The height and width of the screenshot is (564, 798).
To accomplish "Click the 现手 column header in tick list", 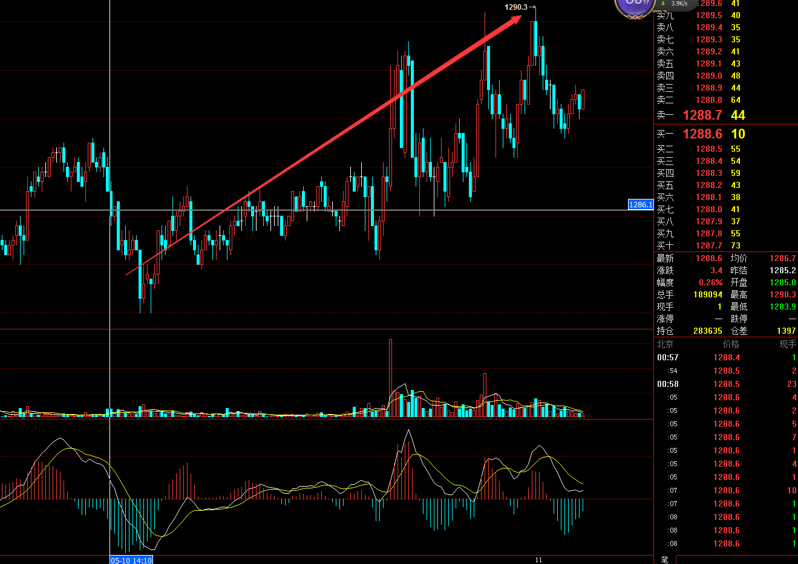I will pyautogui.click(x=788, y=344).
